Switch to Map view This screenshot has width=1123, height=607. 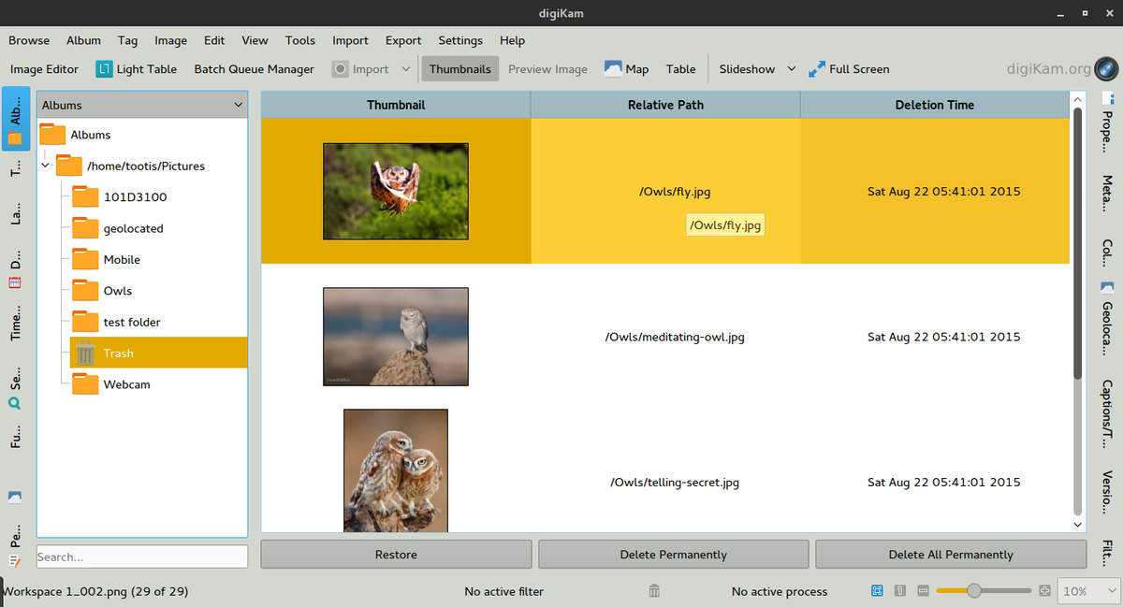coord(626,69)
